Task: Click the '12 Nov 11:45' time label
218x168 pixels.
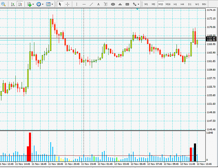Action: [188, 164]
